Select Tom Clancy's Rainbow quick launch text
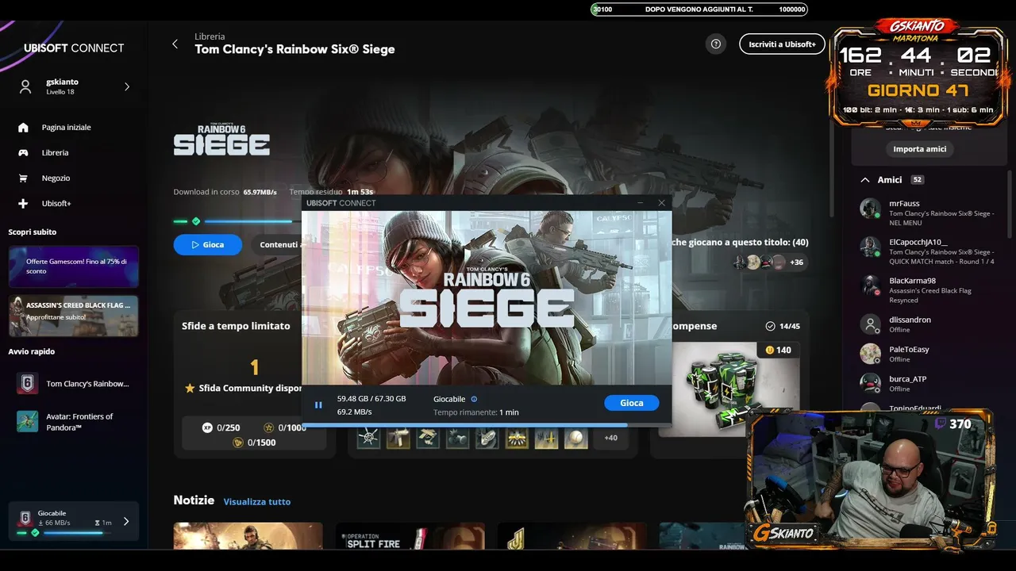The width and height of the screenshot is (1016, 571). point(87,384)
